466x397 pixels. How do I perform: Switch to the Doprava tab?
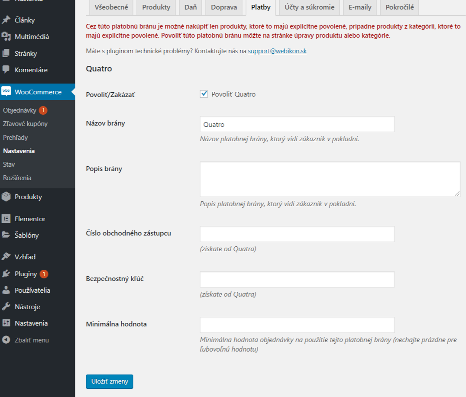click(224, 7)
